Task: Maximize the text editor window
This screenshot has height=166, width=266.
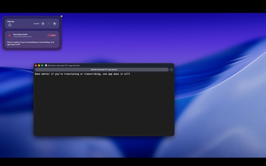Action: (x=42, y=65)
